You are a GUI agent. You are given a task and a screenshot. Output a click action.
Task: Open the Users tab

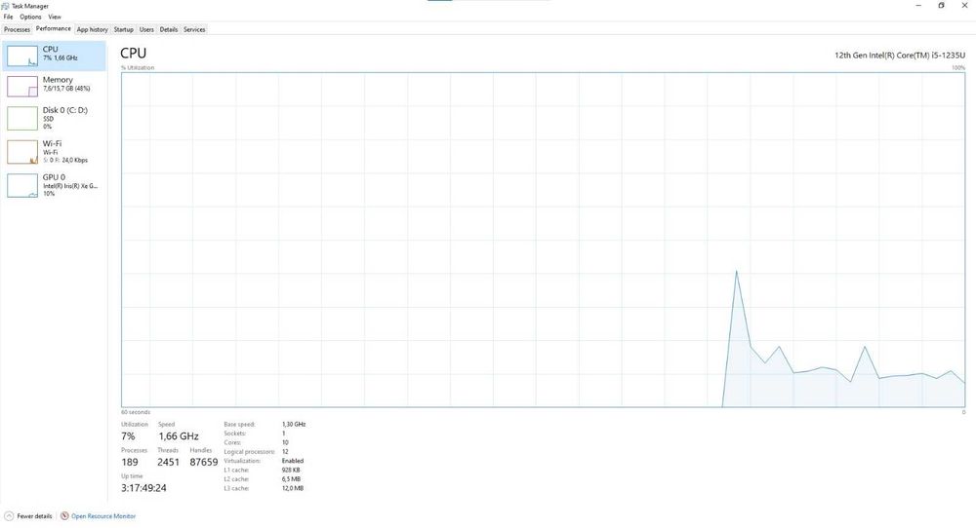(146, 29)
